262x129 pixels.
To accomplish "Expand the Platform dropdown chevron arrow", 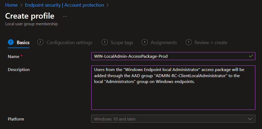I will click(x=250, y=119).
